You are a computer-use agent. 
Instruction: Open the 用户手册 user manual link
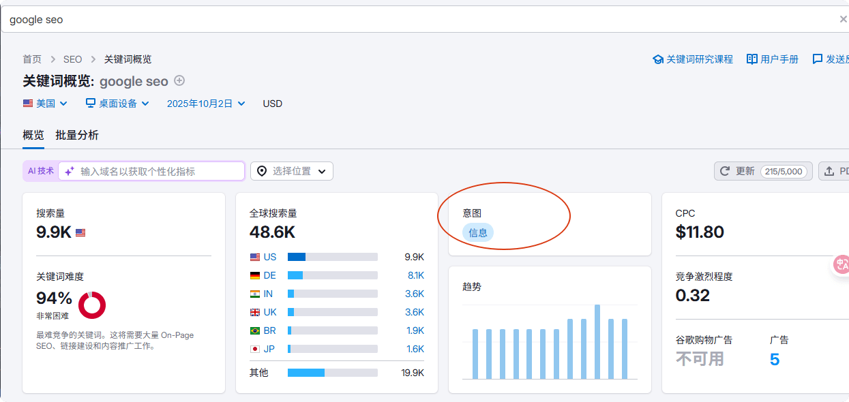(x=773, y=59)
